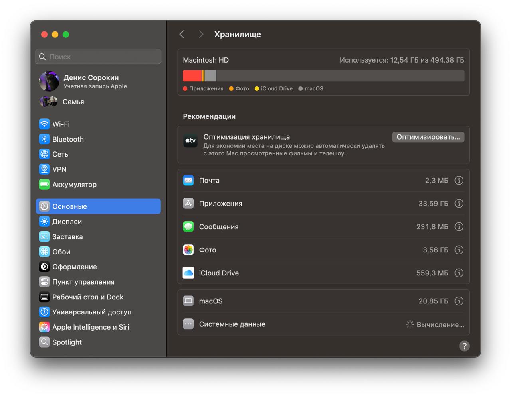
Task: Show info for Фото storage
Action: (459, 250)
